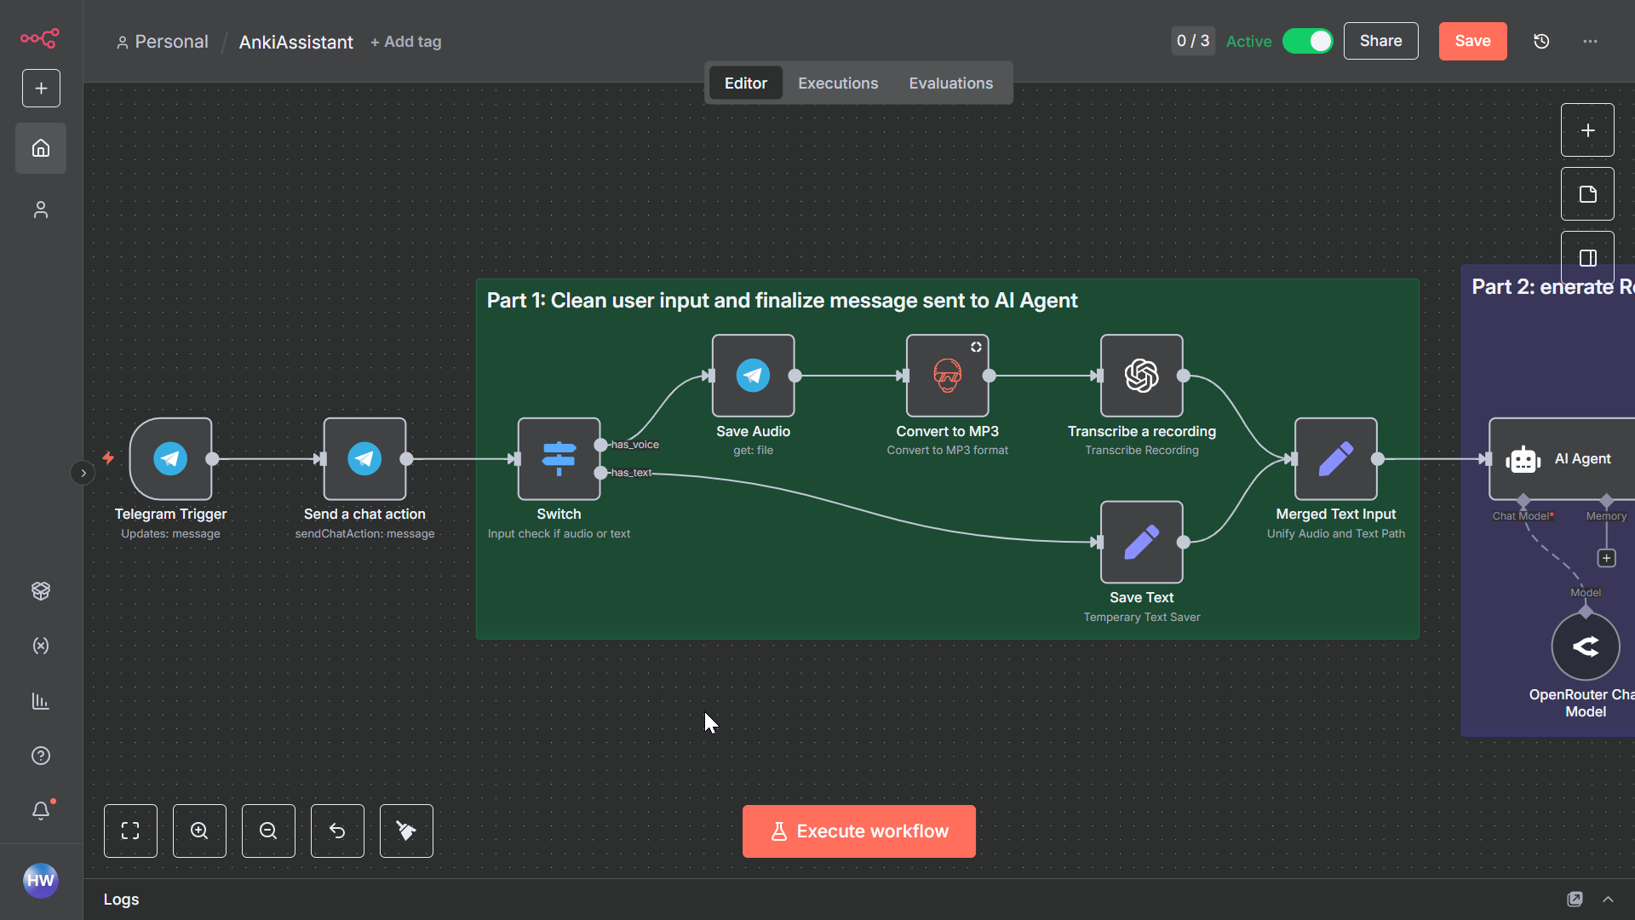
Task: Select the Switch node on canvas
Action: 559,459
